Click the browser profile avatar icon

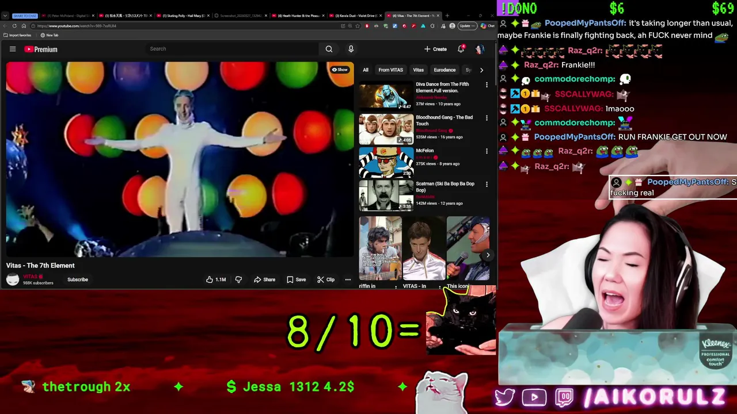pos(452,26)
